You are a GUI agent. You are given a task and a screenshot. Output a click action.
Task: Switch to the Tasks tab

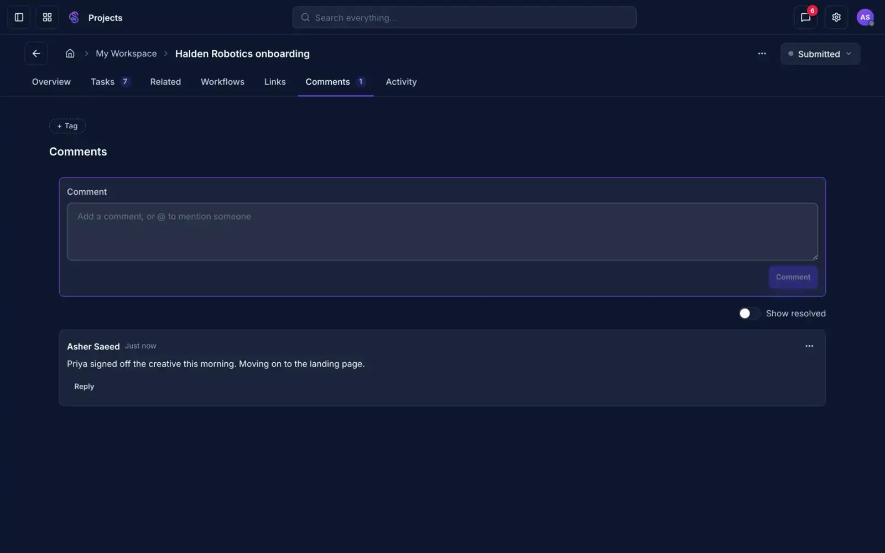(110, 82)
